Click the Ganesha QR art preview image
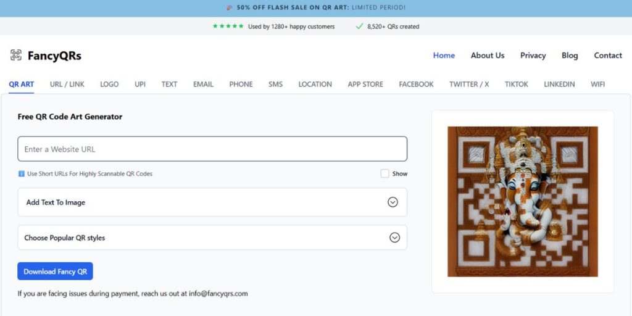 (523, 202)
